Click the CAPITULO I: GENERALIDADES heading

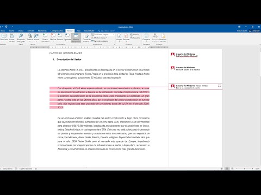(66, 53)
